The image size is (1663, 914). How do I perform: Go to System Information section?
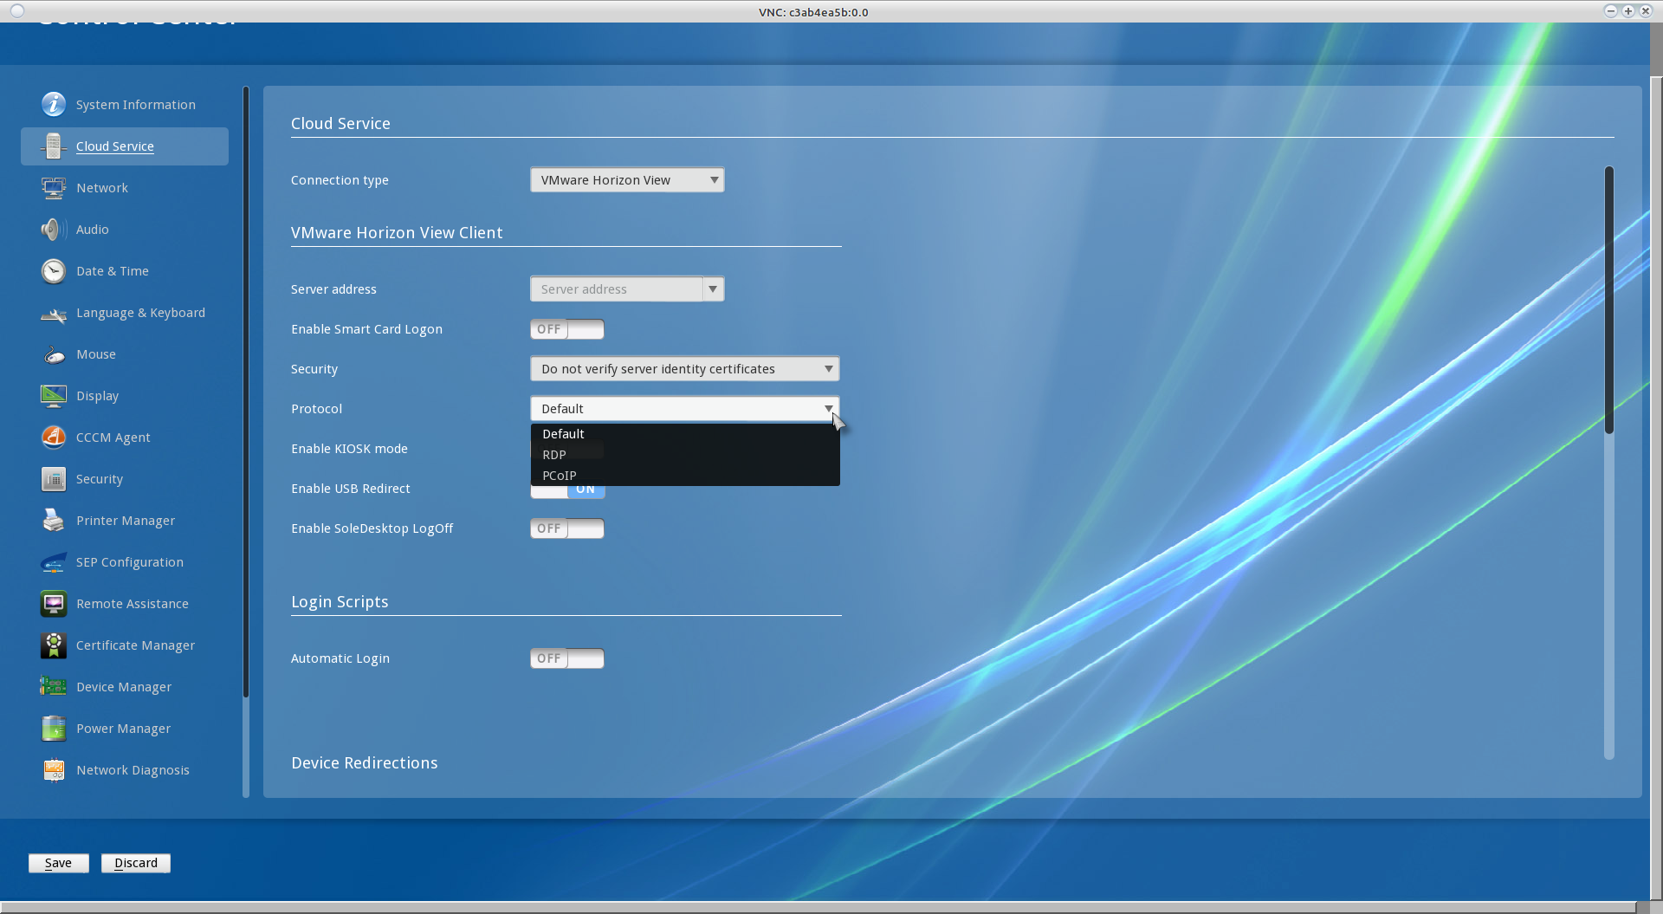(136, 105)
